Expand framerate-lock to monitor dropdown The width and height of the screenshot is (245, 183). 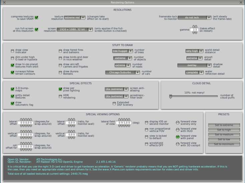194,18
